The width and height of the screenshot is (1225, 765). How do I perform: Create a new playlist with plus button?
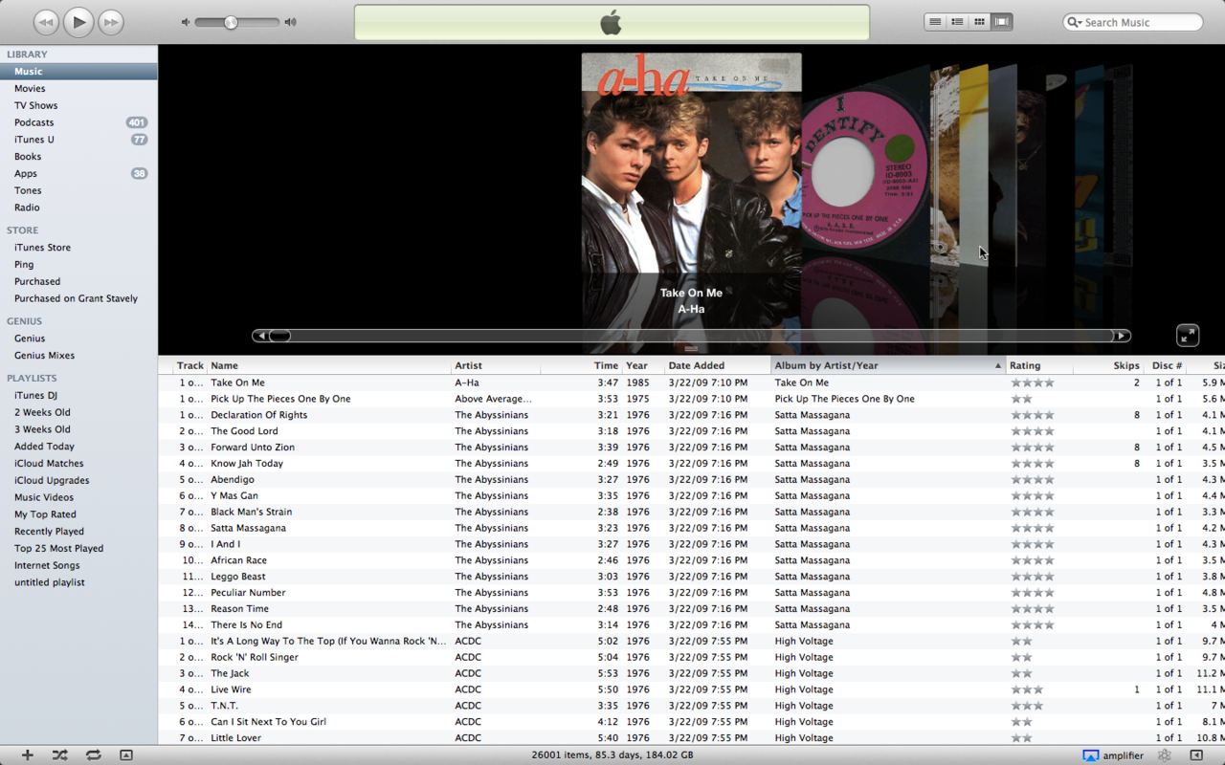pyautogui.click(x=28, y=754)
